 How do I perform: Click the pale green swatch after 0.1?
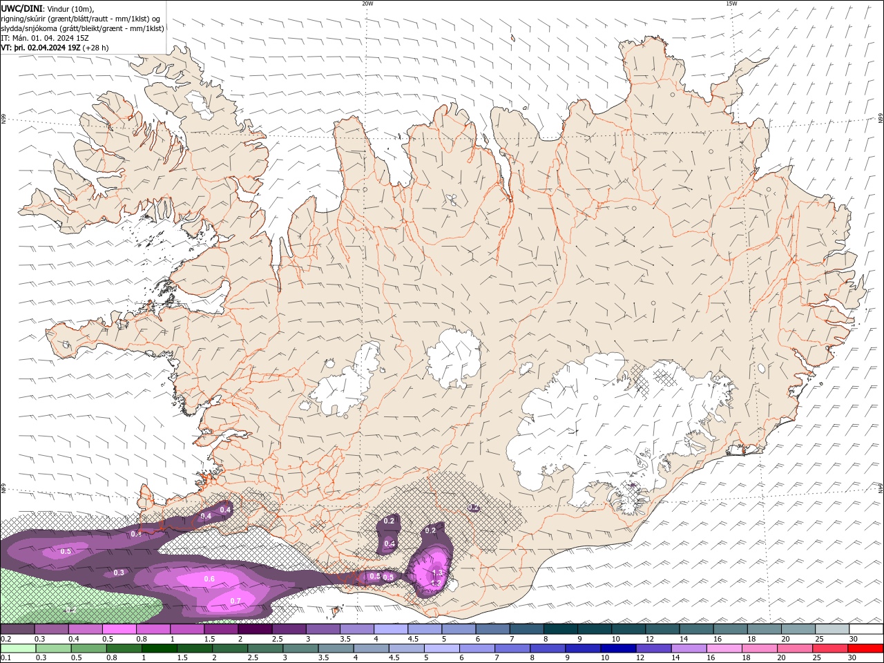pos(17,648)
